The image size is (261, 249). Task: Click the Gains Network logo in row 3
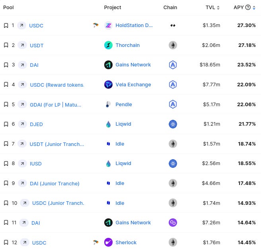pos(108,65)
